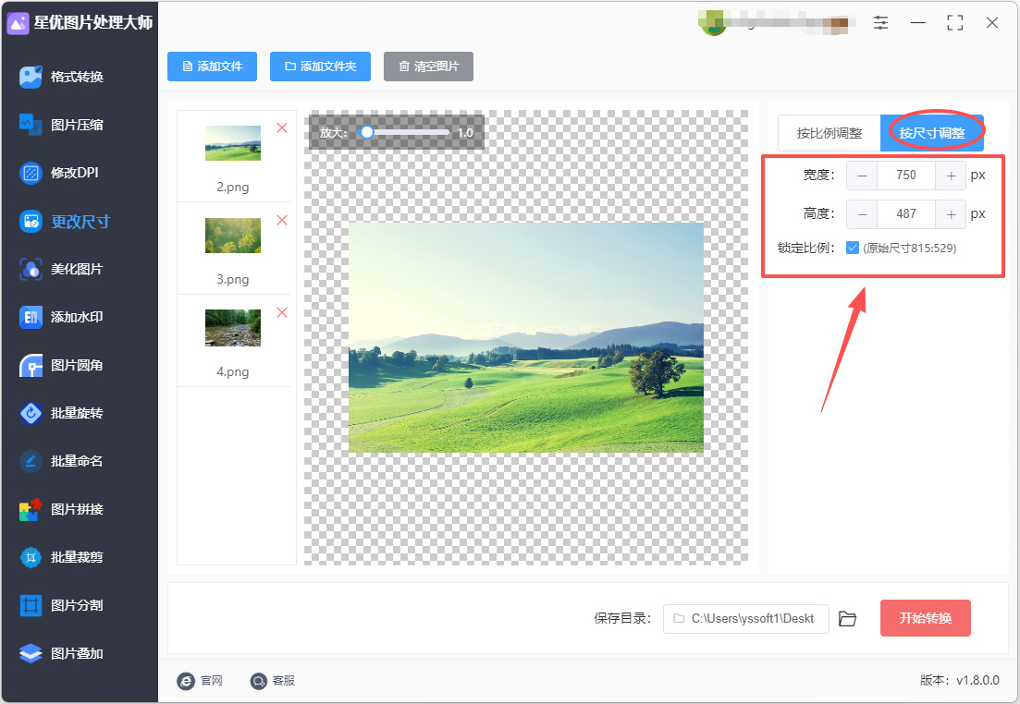Decrease the 高度 height value
The width and height of the screenshot is (1020, 704).
point(862,214)
